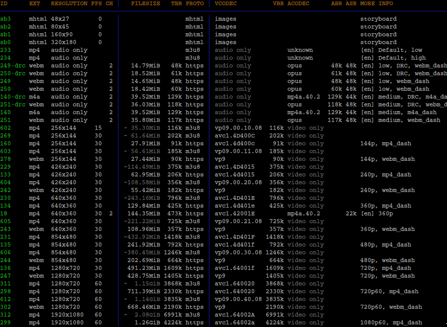The height and width of the screenshot is (327, 447).
Task: Select format ID 136
Action: pos(5,268)
